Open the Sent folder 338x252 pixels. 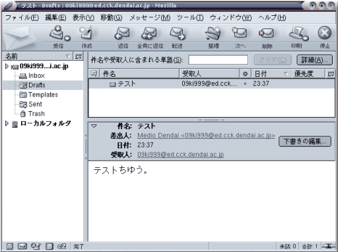(x=35, y=104)
